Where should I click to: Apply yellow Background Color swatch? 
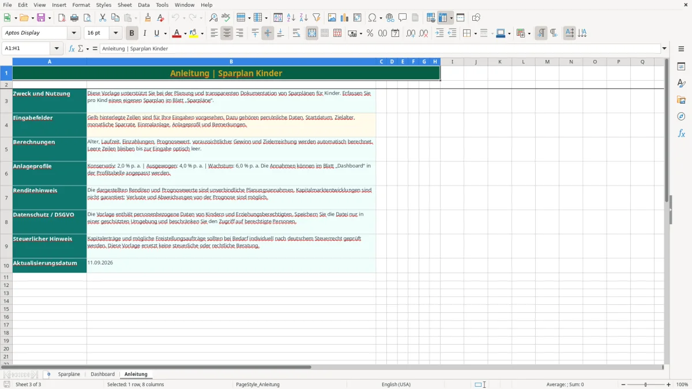coord(194,33)
